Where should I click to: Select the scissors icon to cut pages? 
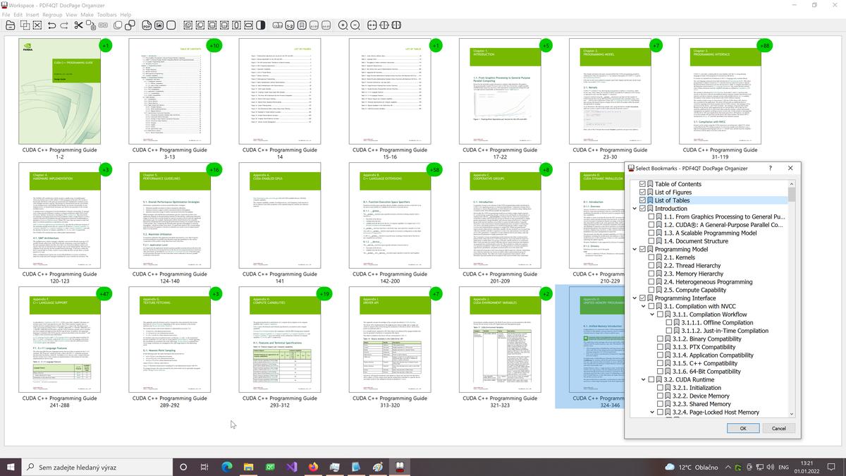click(78, 25)
